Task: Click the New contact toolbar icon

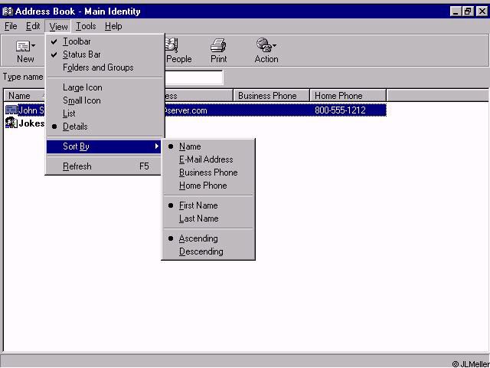Action: click(23, 46)
